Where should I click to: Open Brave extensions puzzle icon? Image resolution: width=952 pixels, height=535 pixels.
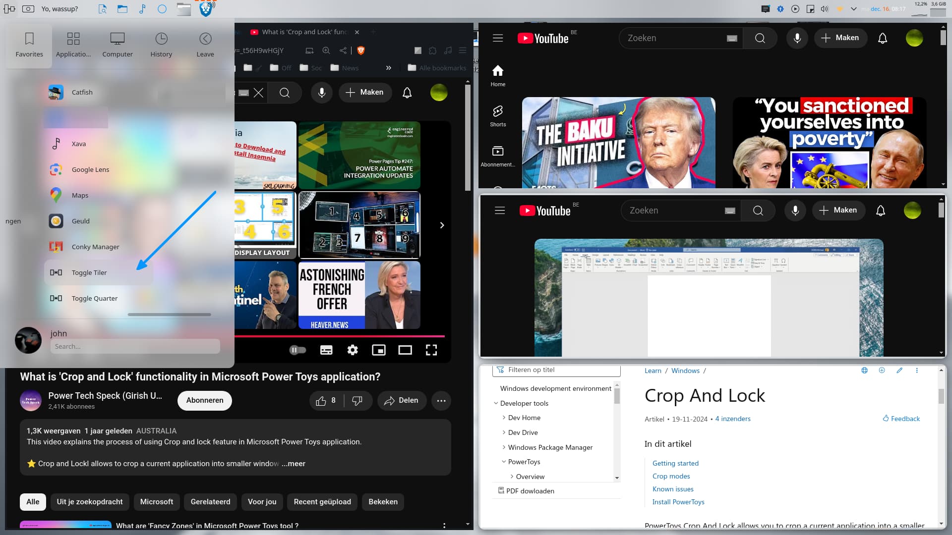432,51
